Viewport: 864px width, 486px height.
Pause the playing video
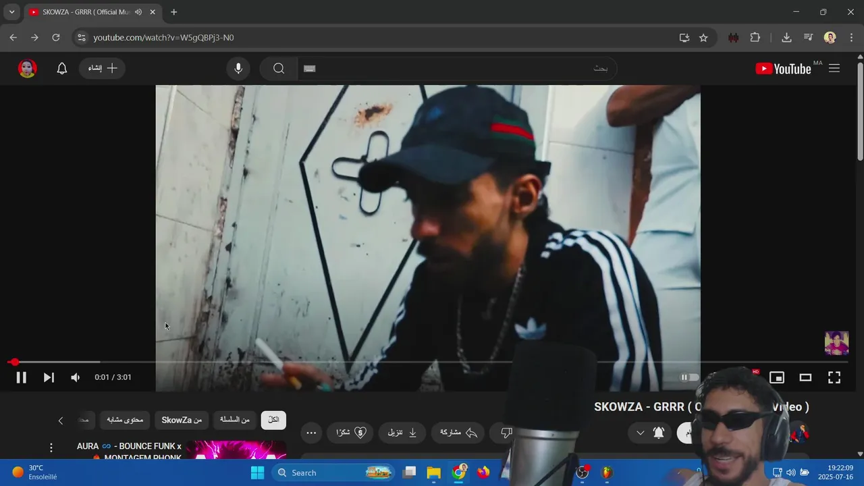[21, 377]
